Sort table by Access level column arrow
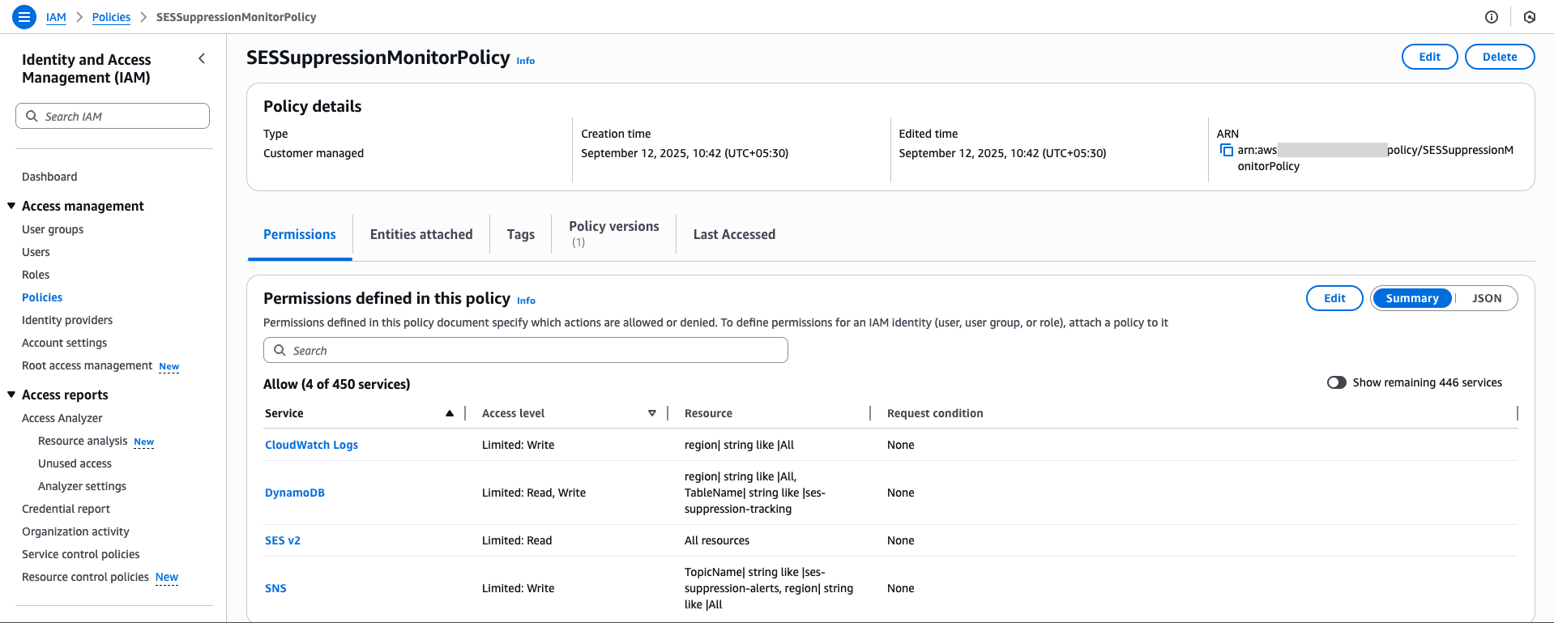 652,413
